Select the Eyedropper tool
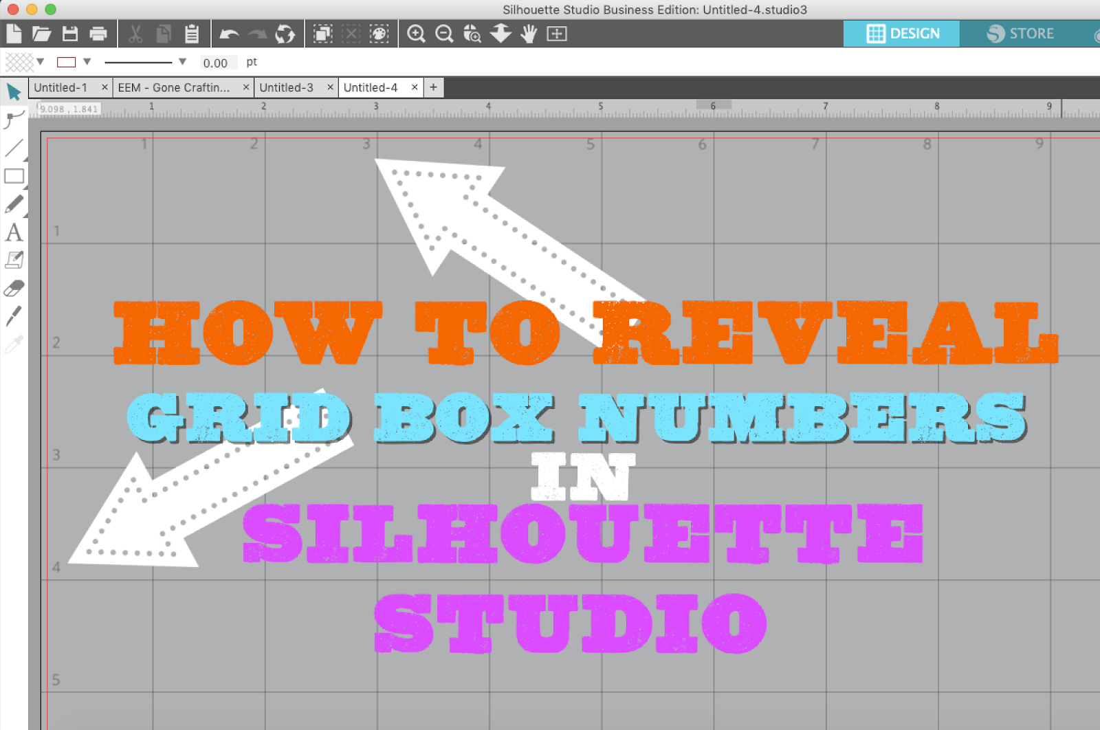 (14, 344)
